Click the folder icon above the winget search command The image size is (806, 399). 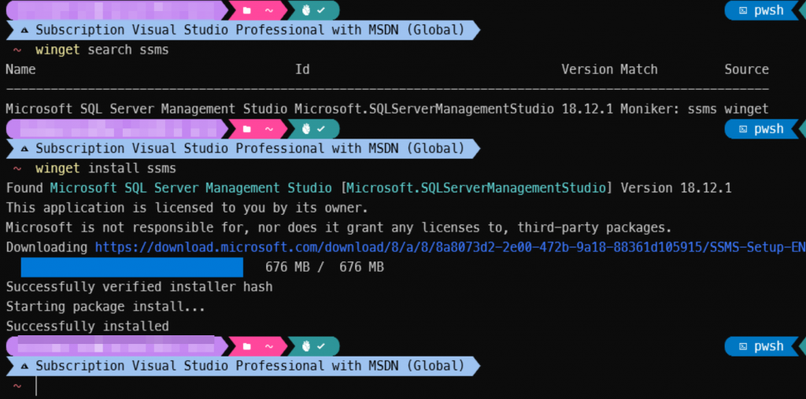tap(246, 10)
